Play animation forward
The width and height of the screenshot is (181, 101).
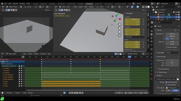(x=77, y=93)
